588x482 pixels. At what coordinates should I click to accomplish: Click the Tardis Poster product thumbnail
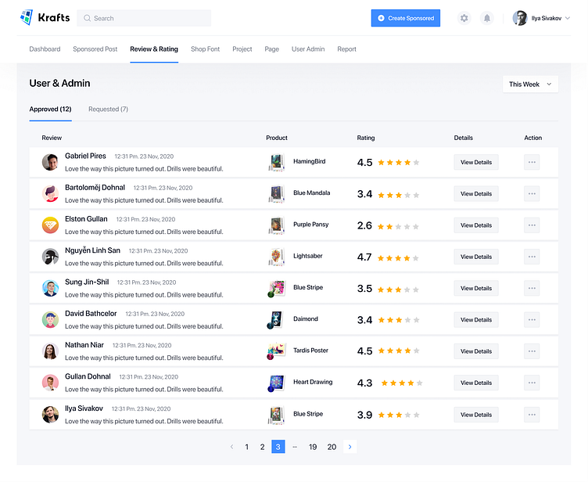276,351
